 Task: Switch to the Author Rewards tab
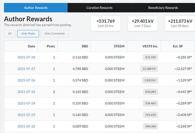click(x=36, y=8)
